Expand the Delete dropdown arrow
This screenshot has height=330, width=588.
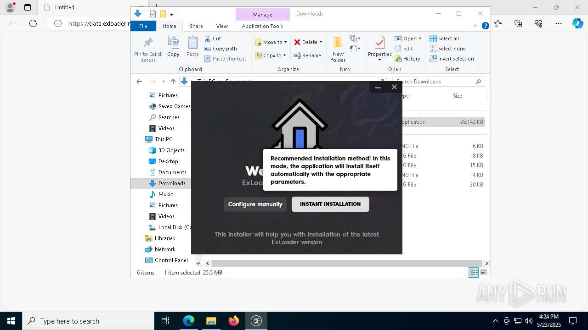321,42
